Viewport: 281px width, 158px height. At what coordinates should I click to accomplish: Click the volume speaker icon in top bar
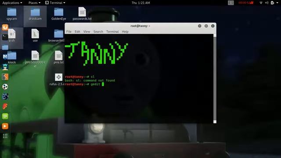pos(267,3)
